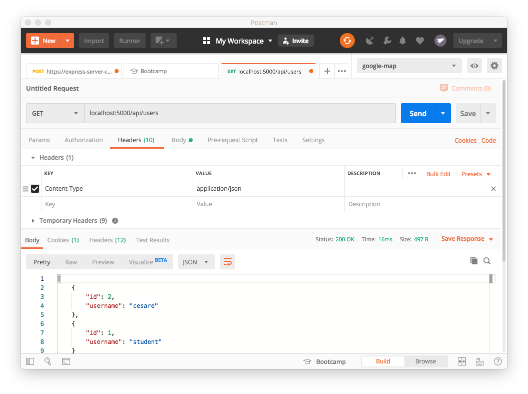Click the search icon in status bar
This screenshot has height=394, width=528.
pyautogui.click(x=48, y=361)
